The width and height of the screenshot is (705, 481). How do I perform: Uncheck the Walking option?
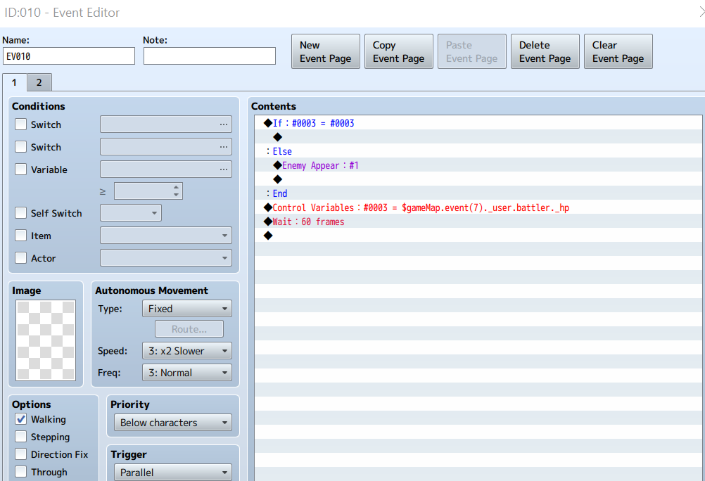20,419
